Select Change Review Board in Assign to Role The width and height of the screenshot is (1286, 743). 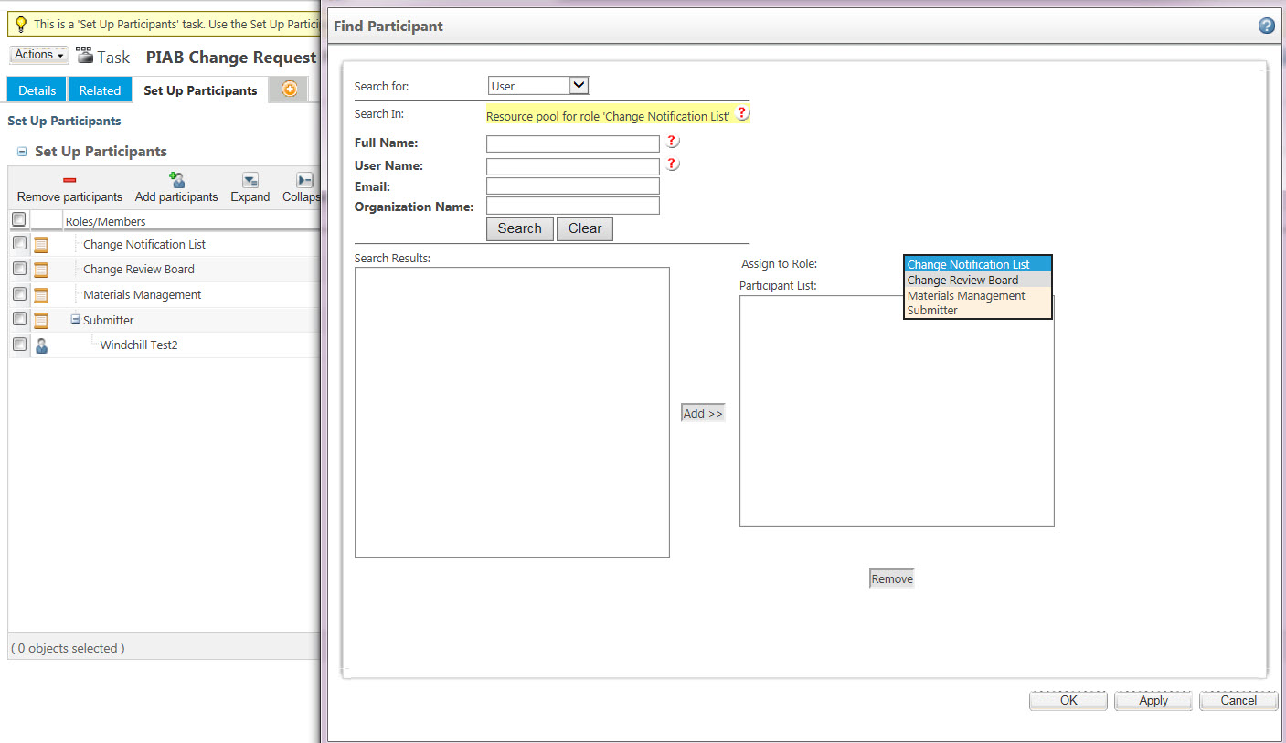click(977, 281)
